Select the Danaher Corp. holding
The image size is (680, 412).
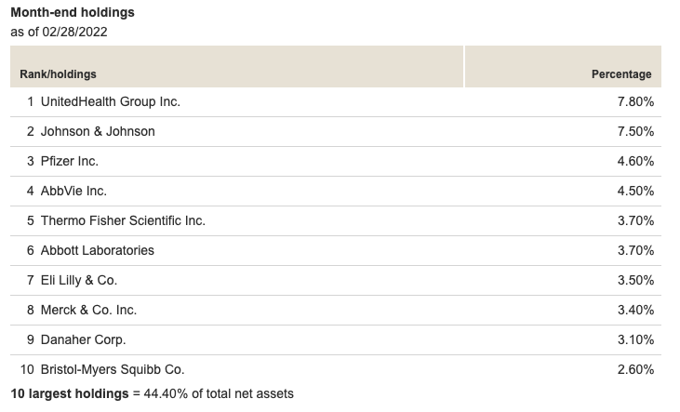point(84,339)
